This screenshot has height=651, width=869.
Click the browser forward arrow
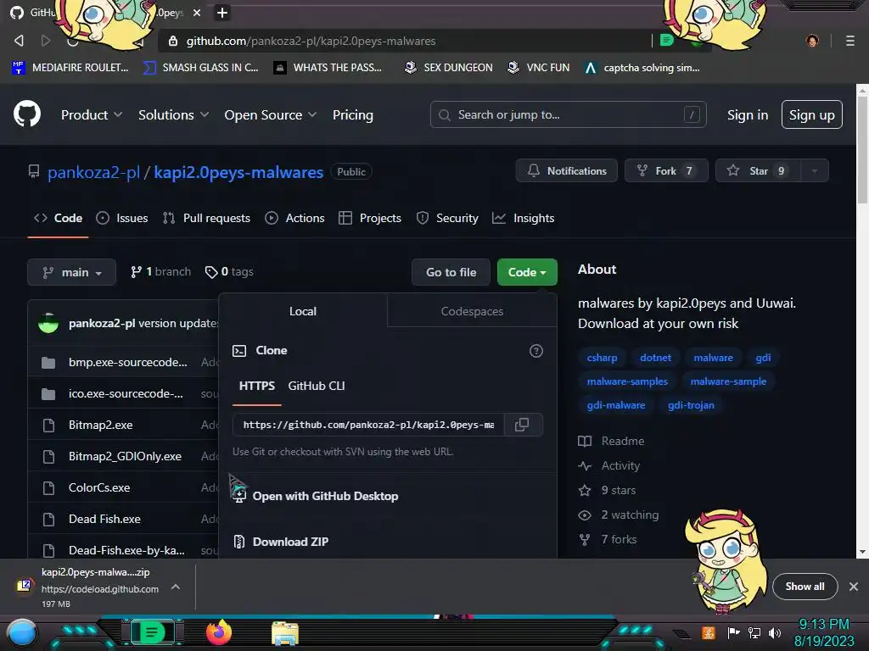coord(46,41)
